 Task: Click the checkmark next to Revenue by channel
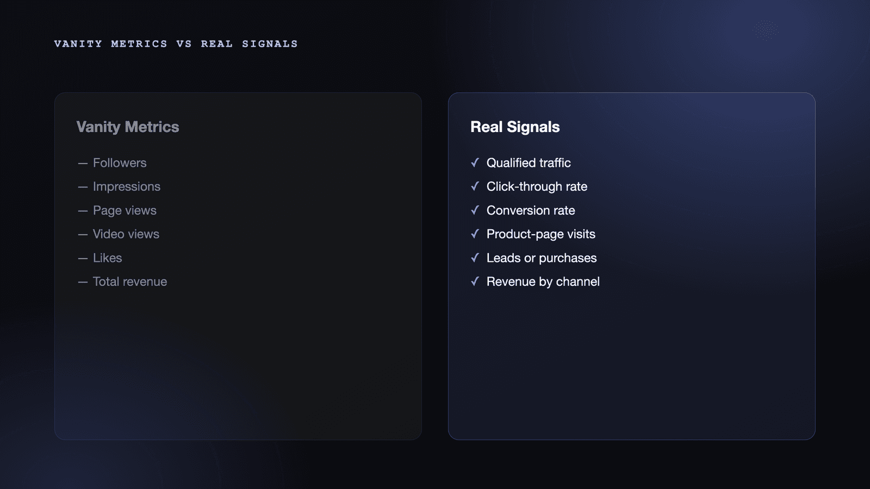tap(475, 281)
